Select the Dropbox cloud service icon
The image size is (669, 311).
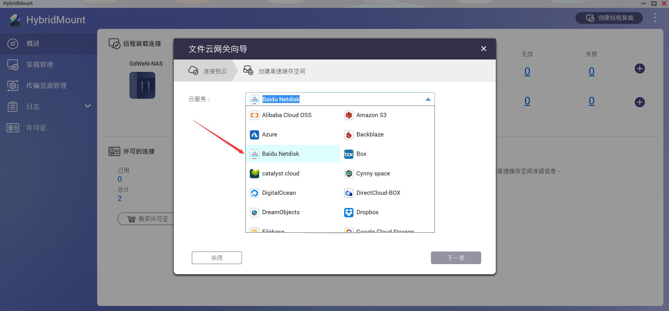pyautogui.click(x=348, y=212)
